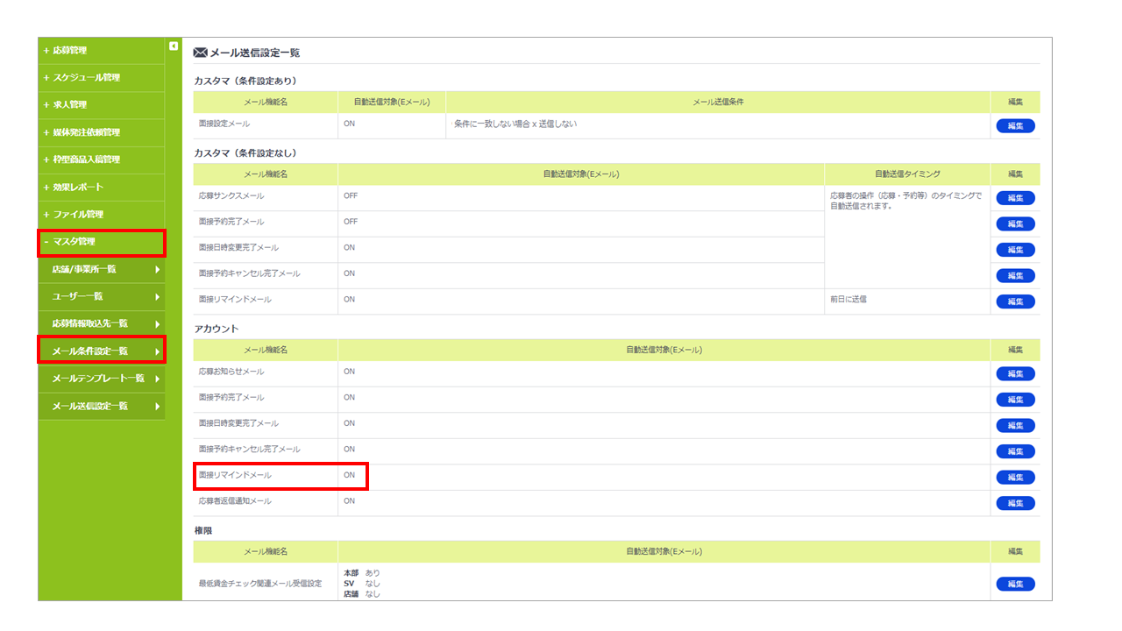Click the envelope icon beside メール送信設定一覧 title
Viewport: 1122px width, 631px height.
click(x=200, y=53)
